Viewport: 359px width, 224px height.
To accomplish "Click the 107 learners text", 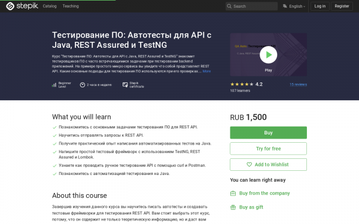I will [x=240, y=91].
